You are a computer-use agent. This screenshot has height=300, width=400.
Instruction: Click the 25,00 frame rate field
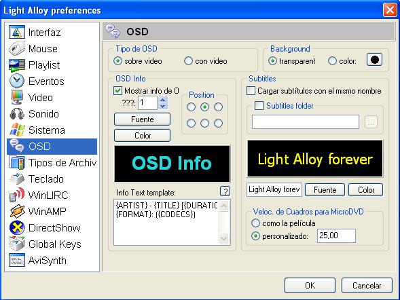(x=336, y=236)
